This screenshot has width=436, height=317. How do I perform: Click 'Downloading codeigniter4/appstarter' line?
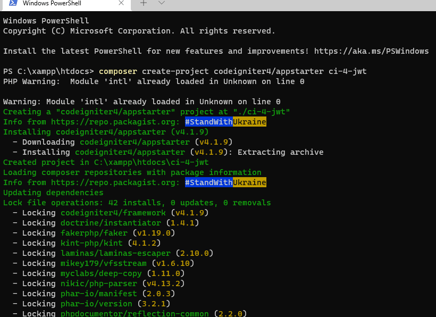click(x=122, y=142)
